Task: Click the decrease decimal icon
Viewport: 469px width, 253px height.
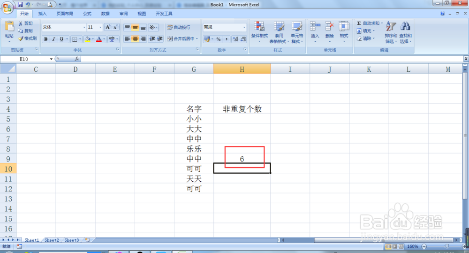Action: pyautogui.click(x=243, y=39)
